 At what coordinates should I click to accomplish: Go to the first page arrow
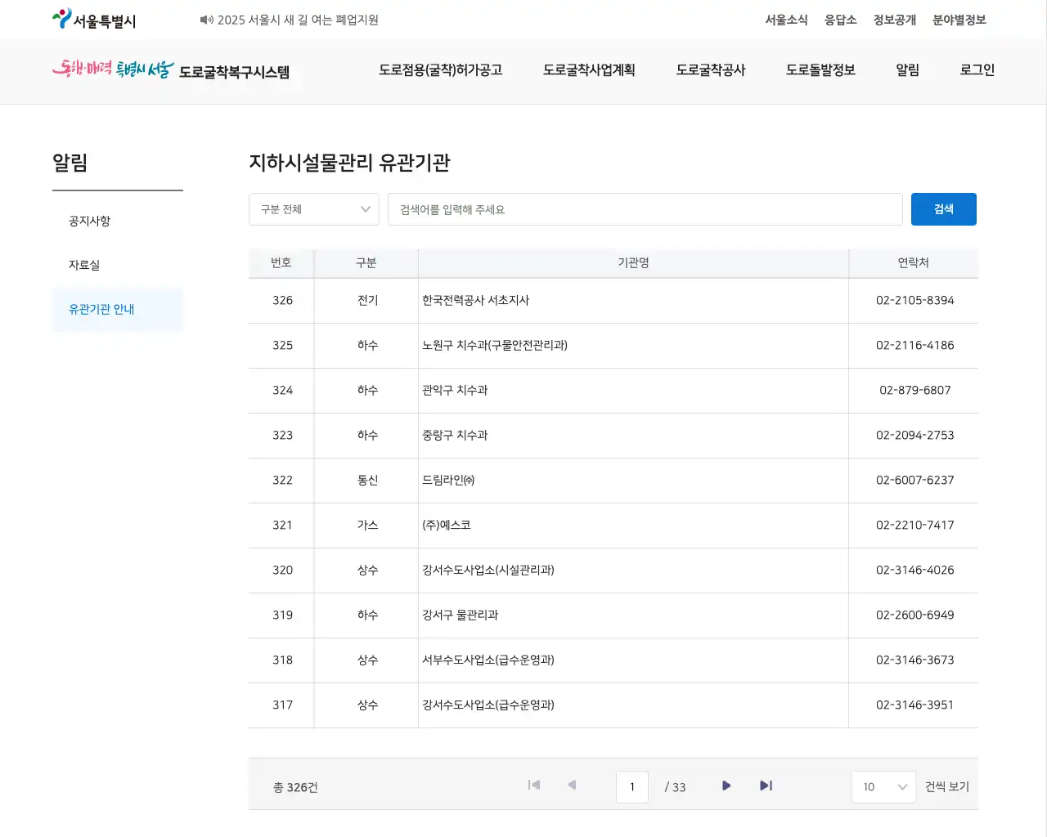pos(534,786)
